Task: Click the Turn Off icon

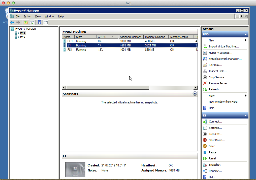Action: coord(205,134)
